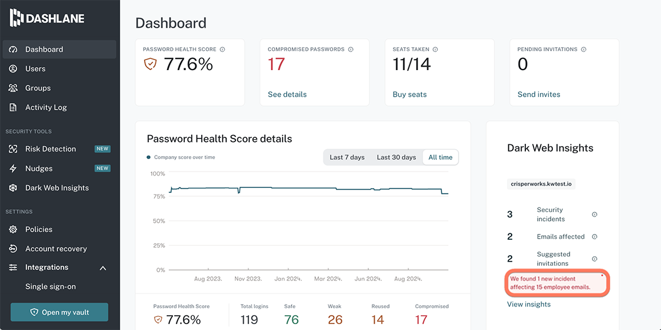Select the Last 30 days range
Viewport: 661px width, 330px height.
pyautogui.click(x=396, y=157)
